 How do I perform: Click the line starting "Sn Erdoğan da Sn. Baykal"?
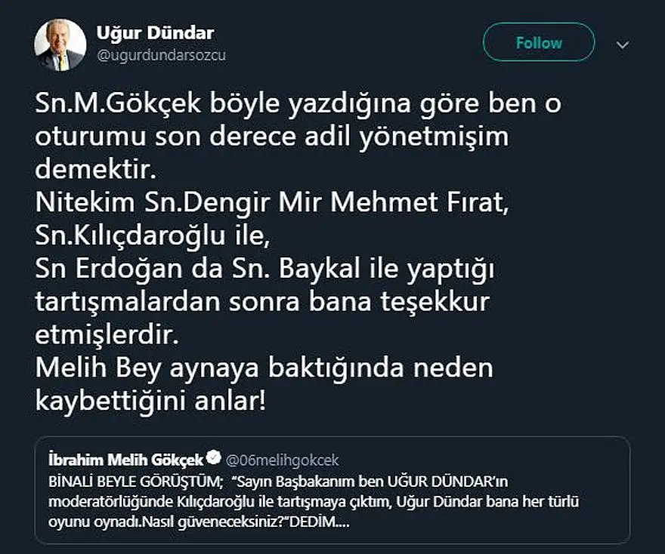click(264, 269)
